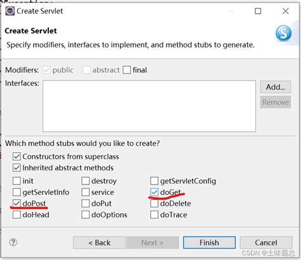Uncheck Inherited abstract methods
This screenshot has width=301, height=260.
coord(17,168)
